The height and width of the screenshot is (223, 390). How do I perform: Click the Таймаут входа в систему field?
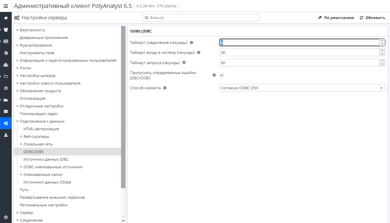pos(299,52)
